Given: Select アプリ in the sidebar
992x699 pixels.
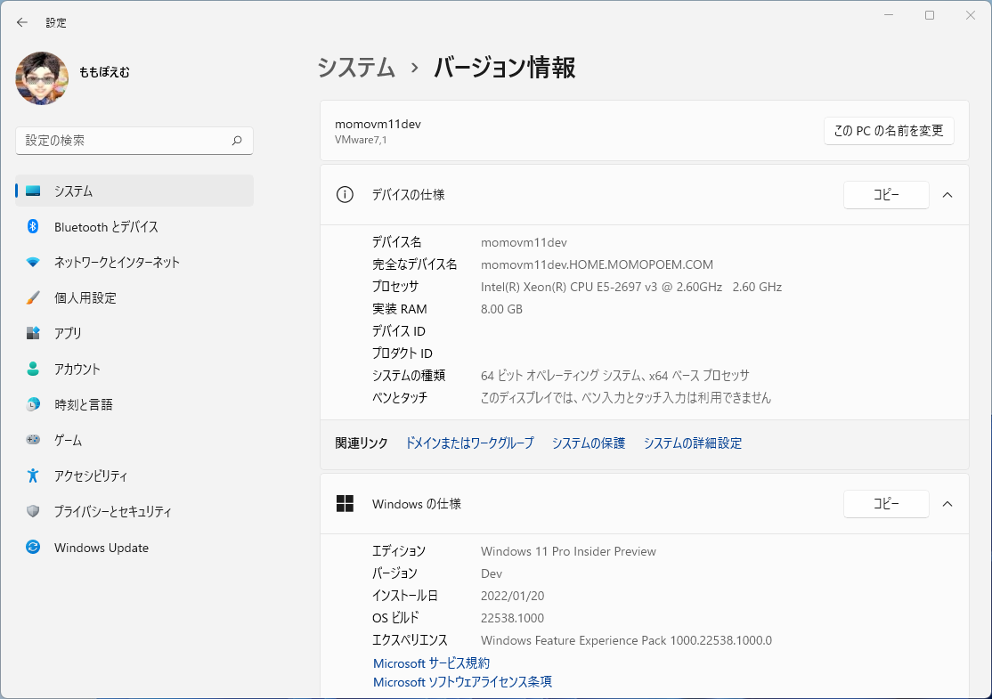Looking at the screenshot, I should (134, 333).
